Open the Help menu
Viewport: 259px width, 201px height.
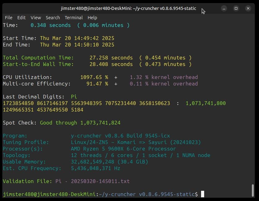coord(92,18)
